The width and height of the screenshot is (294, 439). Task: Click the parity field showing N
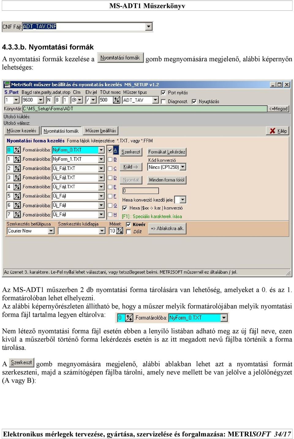pyautogui.click(x=49, y=100)
